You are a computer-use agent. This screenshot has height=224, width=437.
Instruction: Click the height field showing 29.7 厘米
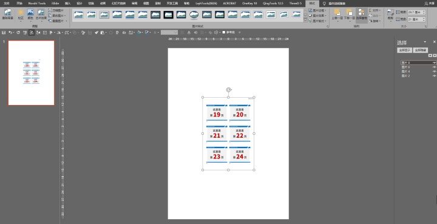point(415,12)
